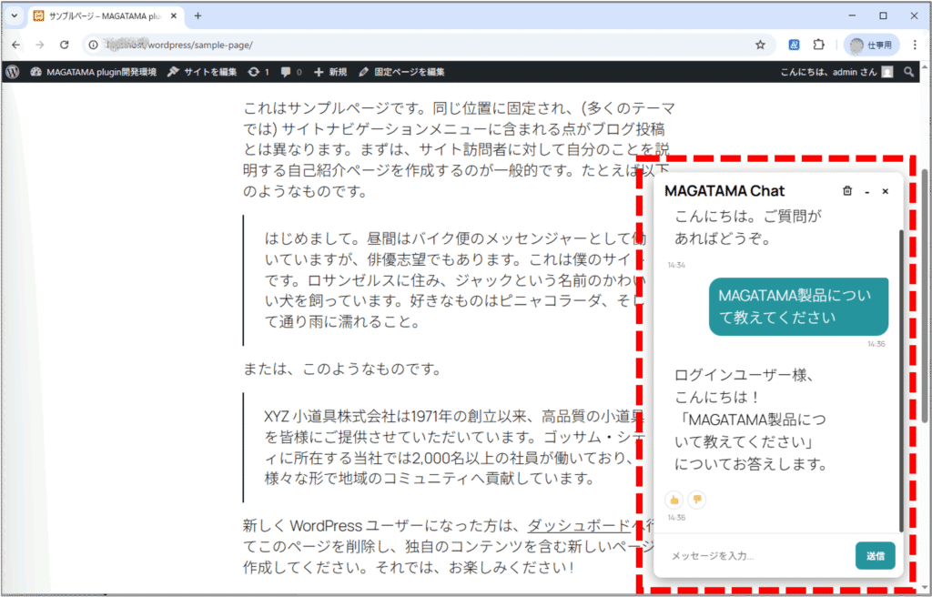The height and width of the screenshot is (597, 932).
Task: Bookmark this page with the star icon
Action: [x=760, y=45]
